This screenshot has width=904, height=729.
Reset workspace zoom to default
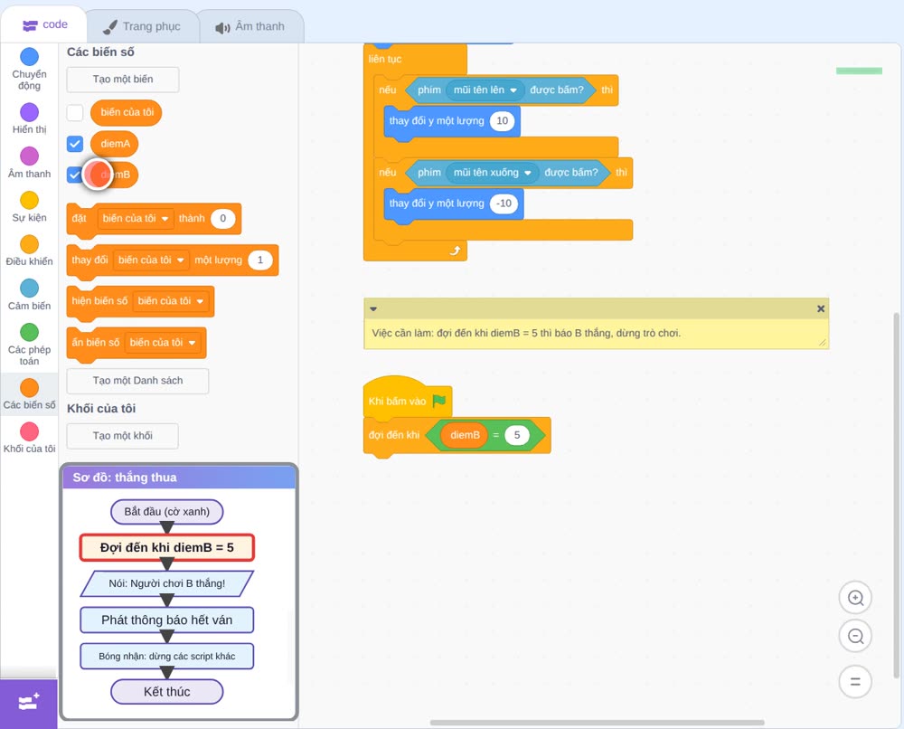click(855, 682)
